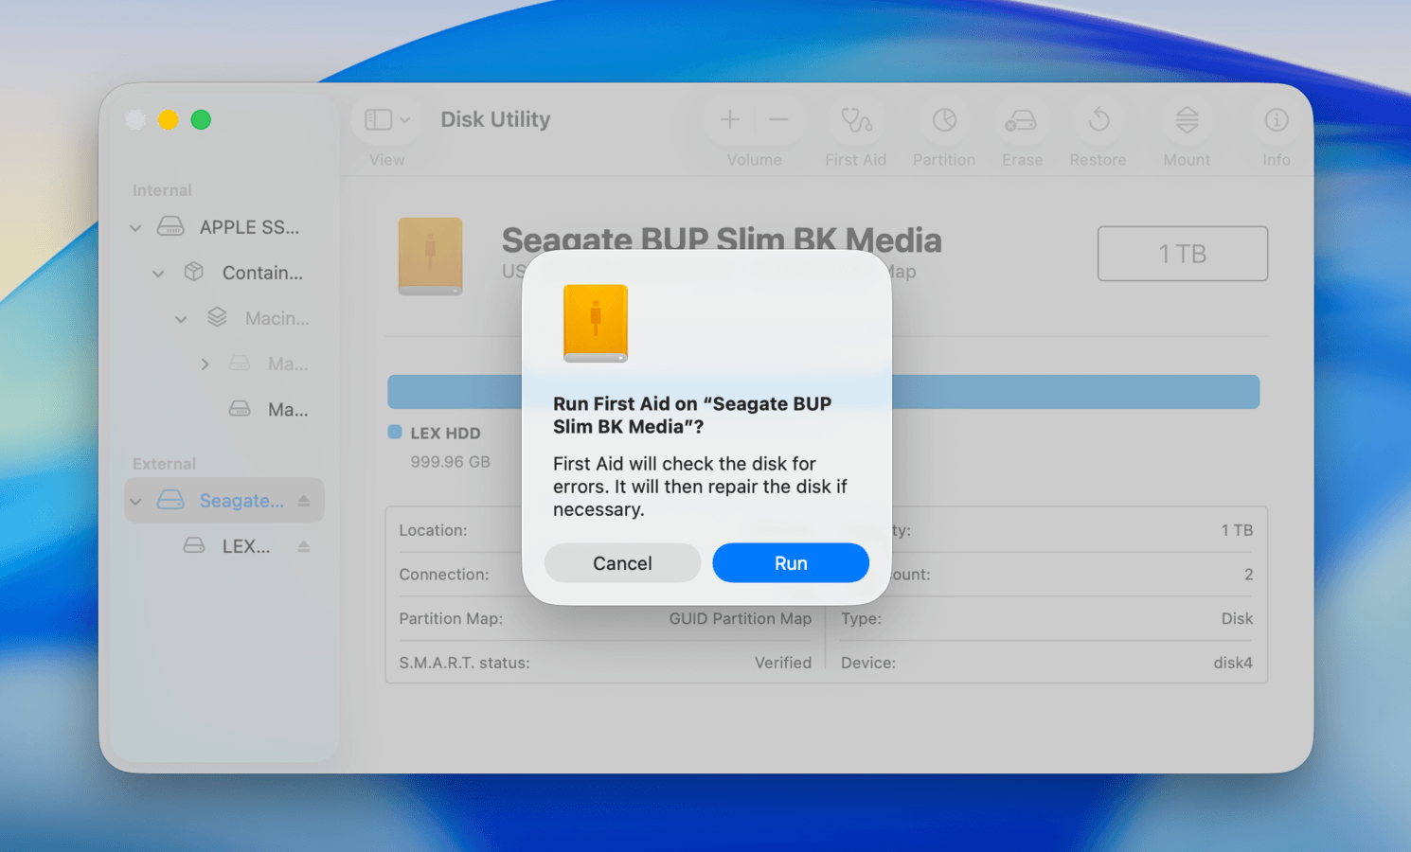Collapse the Seagate external disk row
This screenshot has width=1411, height=852.
point(135,502)
